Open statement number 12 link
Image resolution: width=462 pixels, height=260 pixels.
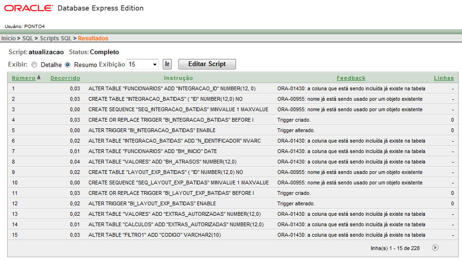coord(15,203)
